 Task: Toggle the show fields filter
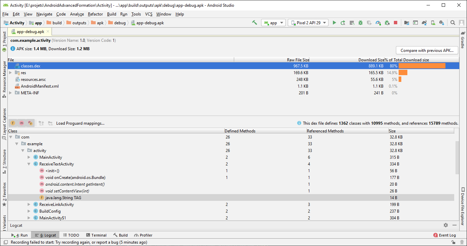13,123
